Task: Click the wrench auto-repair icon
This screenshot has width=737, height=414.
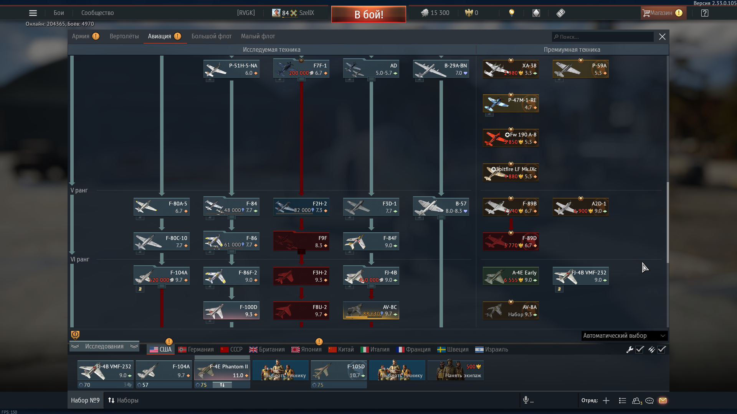Action: 630,350
